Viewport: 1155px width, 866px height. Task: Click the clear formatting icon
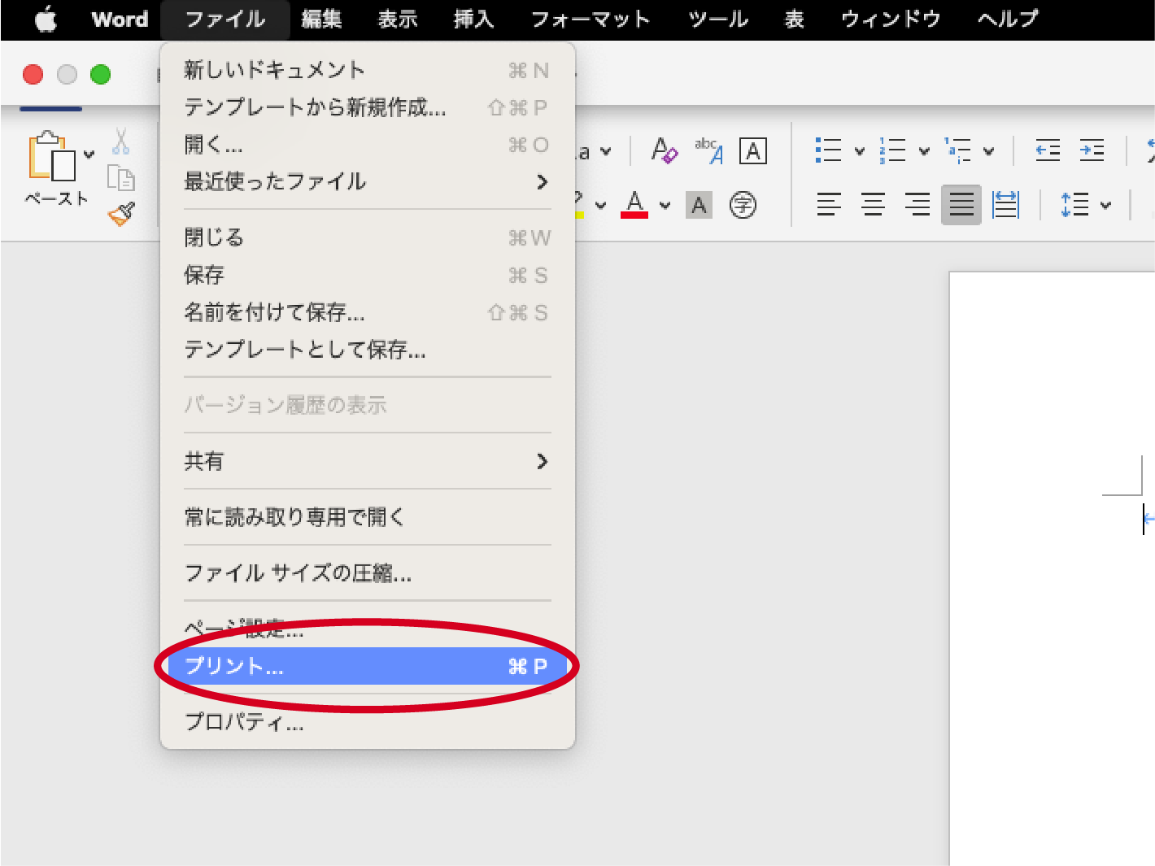pyautogui.click(x=665, y=150)
